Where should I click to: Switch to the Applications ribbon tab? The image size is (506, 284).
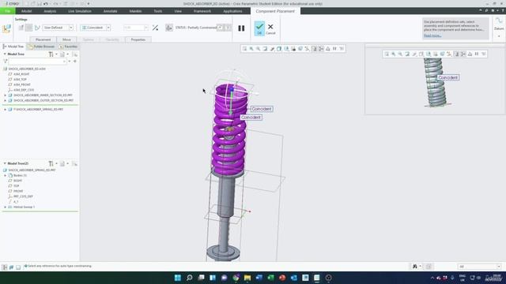[232, 11]
